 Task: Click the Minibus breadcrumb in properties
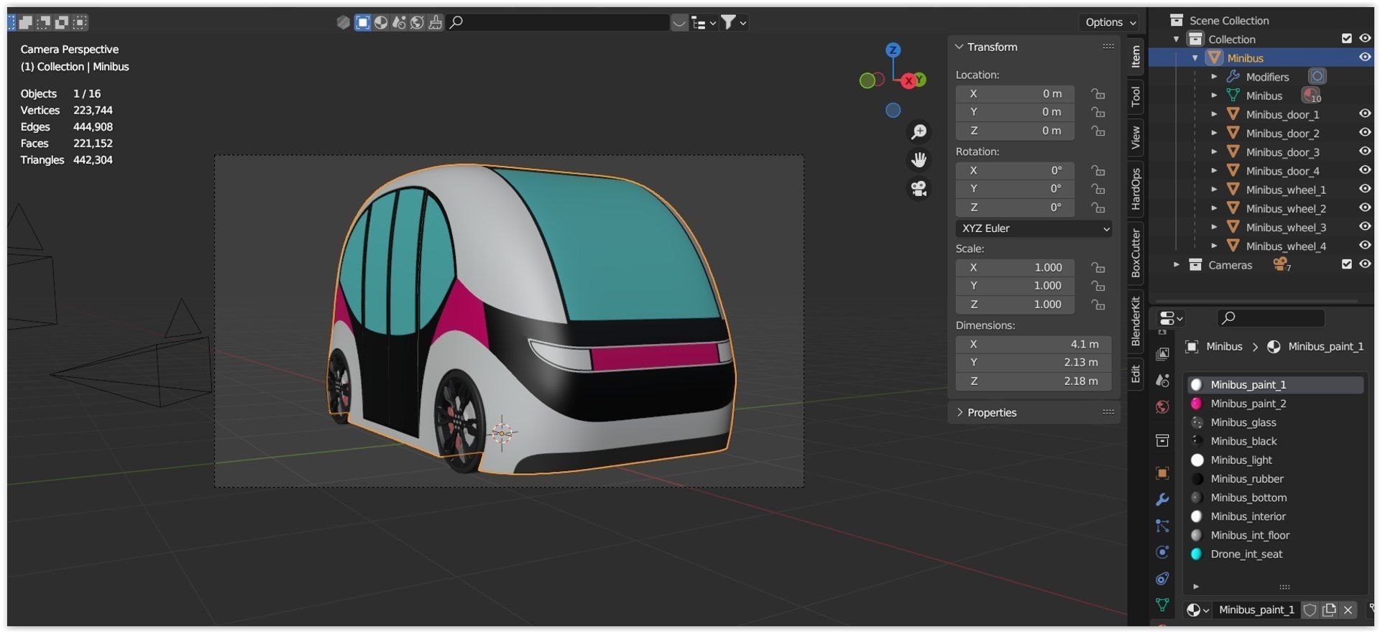(1224, 346)
